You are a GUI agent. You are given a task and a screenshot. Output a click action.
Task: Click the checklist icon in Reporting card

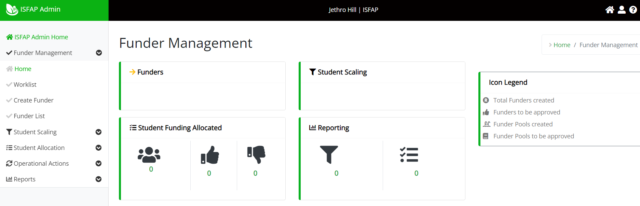(409, 155)
